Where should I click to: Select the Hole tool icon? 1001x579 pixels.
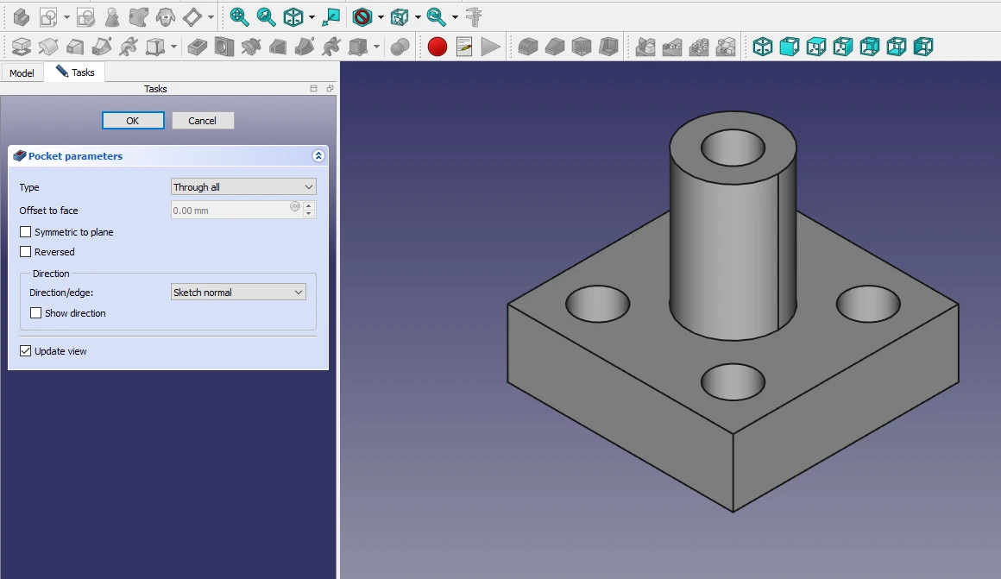point(223,47)
